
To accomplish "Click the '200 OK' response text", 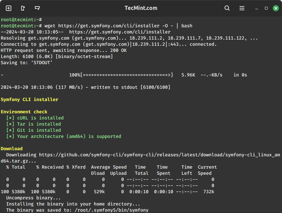I will pos(118,51).
